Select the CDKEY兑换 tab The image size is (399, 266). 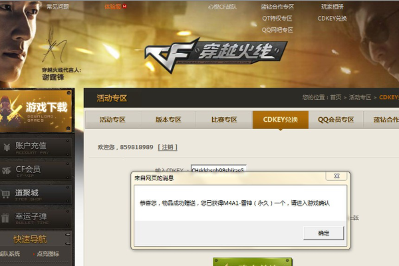coord(281,120)
